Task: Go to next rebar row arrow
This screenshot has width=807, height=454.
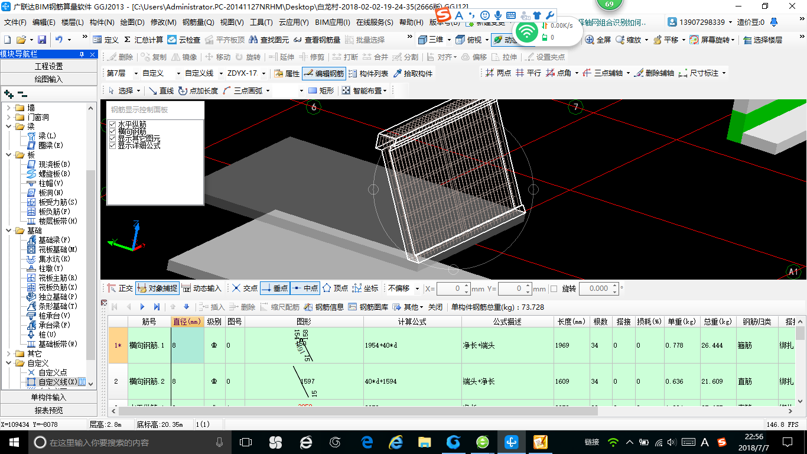Action: pos(142,307)
